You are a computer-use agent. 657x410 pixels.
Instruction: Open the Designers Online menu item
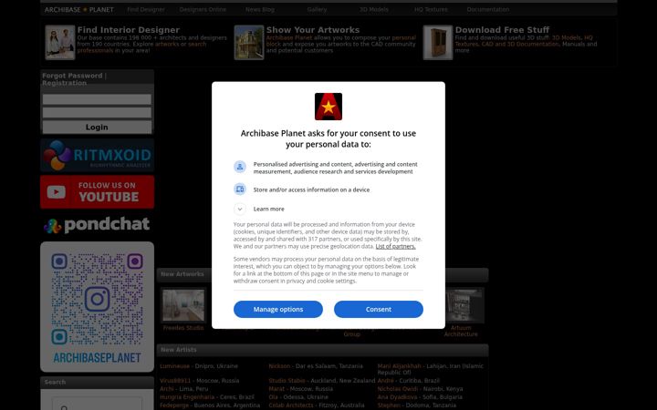click(x=203, y=10)
